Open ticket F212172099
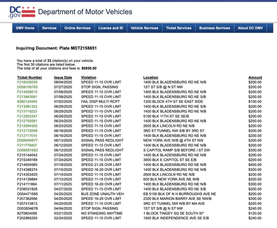The height and width of the screenshot is (228, 277). tap(27, 131)
